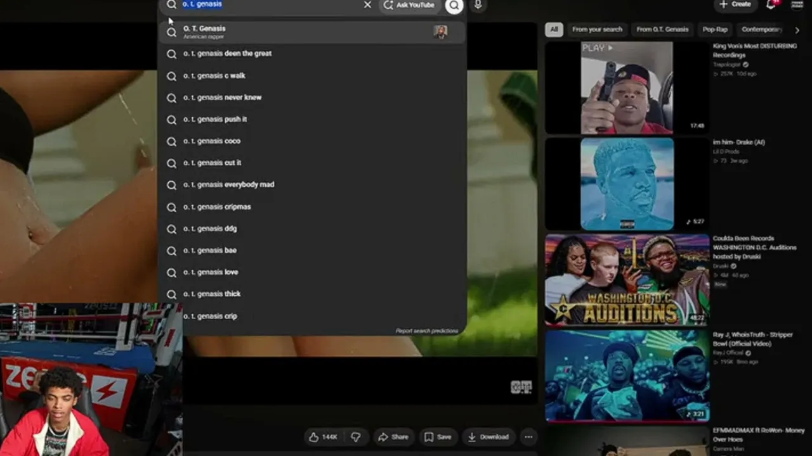812x456 pixels.
Task: Open the Report search predictions link
Action: [x=427, y=331]
